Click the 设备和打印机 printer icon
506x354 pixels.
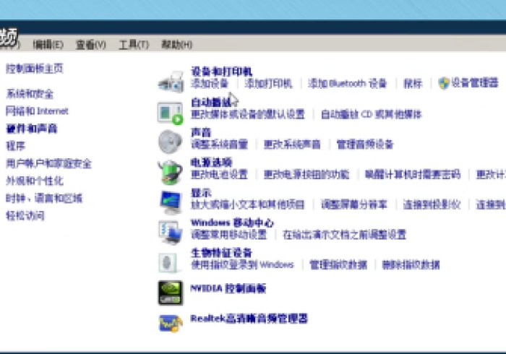click(x=171, y=82)
